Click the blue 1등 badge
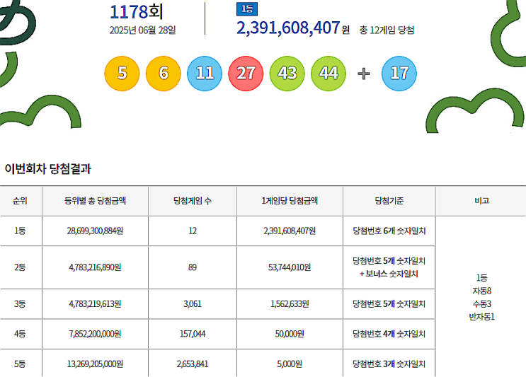Viewport: 526px width, 377px height. pos(247,9)
